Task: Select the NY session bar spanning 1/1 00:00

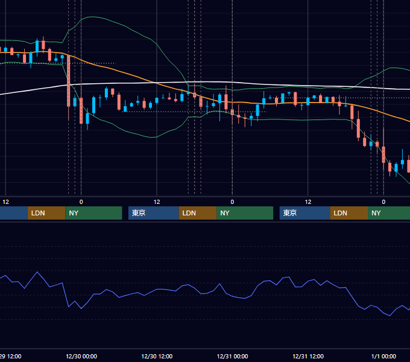Action: (389, 213)
